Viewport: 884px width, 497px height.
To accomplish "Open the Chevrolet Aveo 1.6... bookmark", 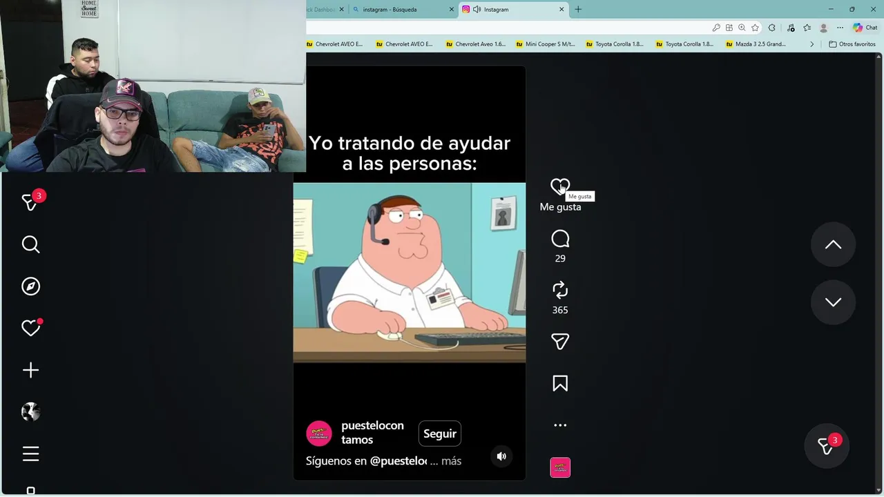I will click(476, 44).
